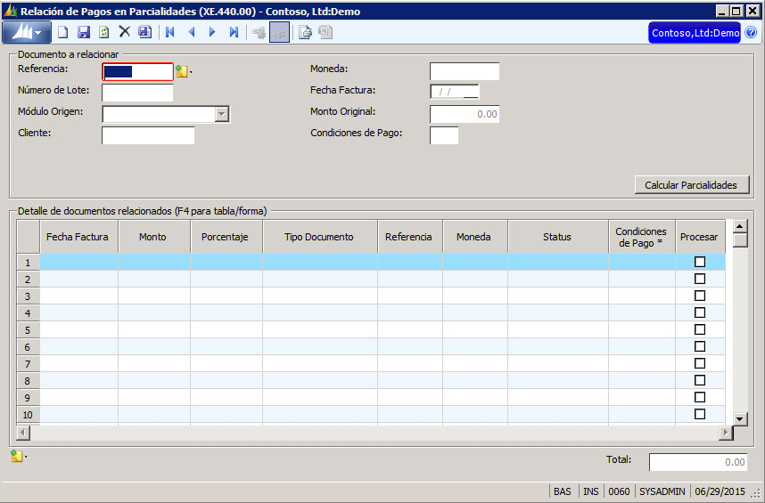Jump to the last record
The height and width of the screenshot is (503, 765).
[x=234, y=32]
